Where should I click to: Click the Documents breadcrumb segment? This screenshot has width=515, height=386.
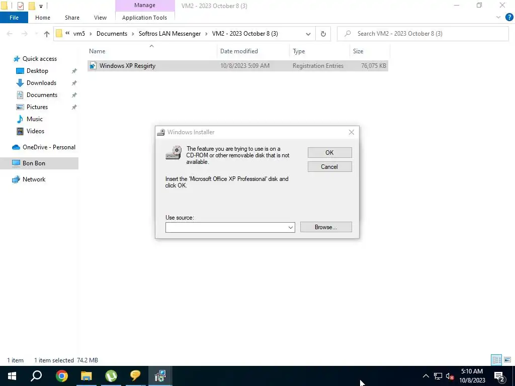pos(112,34)
